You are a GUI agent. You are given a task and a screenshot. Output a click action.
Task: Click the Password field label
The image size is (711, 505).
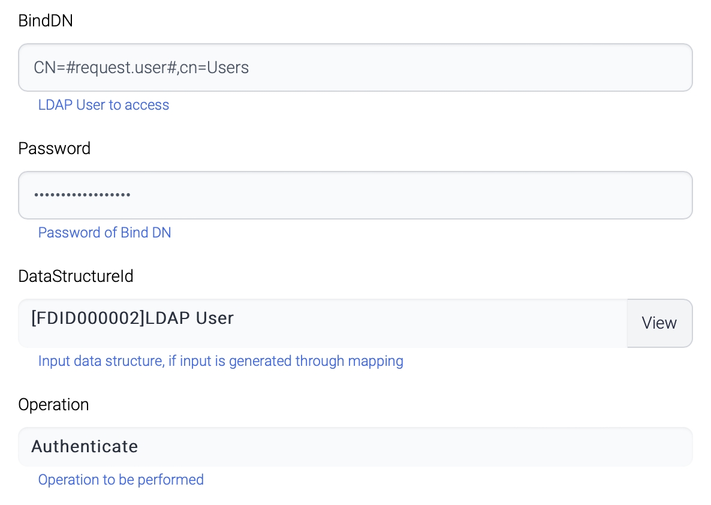tap(54, 148)
